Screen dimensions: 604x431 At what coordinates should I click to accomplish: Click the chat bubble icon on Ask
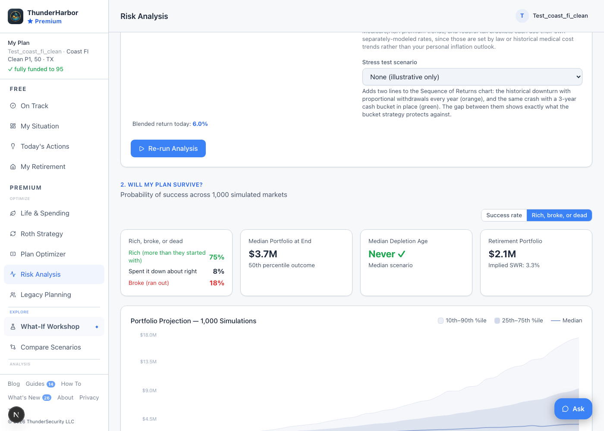(x=565, y=409)
